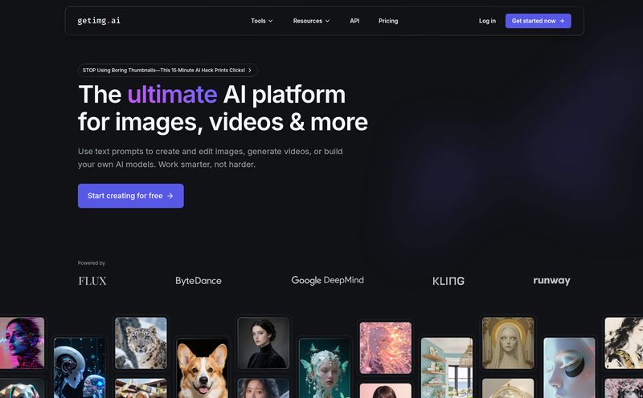Screen dimensions: 643x398
Task: Expand the Resources dropdown menu
Action: coord(311,21)
